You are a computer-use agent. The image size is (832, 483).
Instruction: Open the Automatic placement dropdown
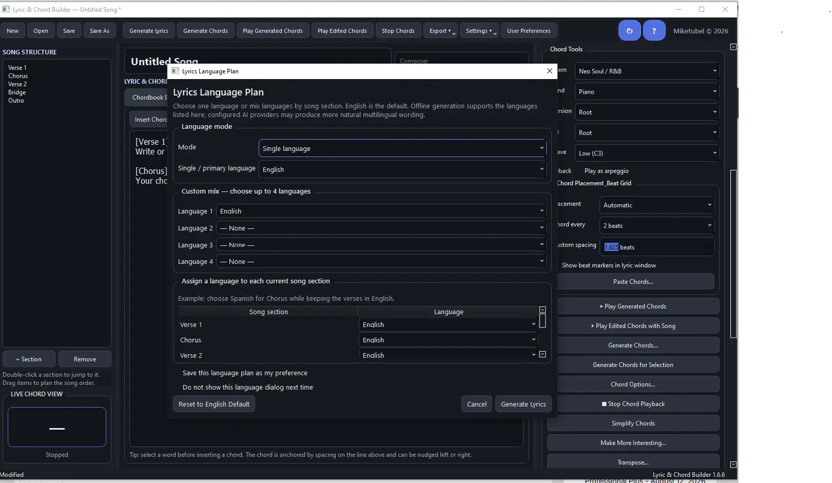click(656, 205)
